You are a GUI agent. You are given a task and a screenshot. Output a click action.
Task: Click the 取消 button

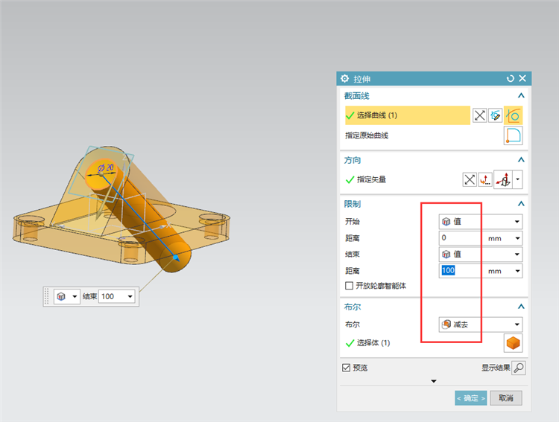(506, 397)
